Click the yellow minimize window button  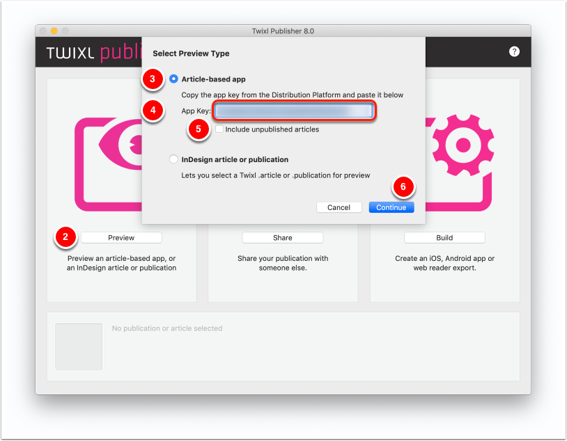(54, 31)
